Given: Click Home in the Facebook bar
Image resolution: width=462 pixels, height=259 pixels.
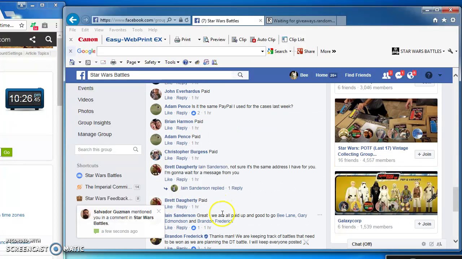Looking at the screenshot, I should click(x=322, y=75).
